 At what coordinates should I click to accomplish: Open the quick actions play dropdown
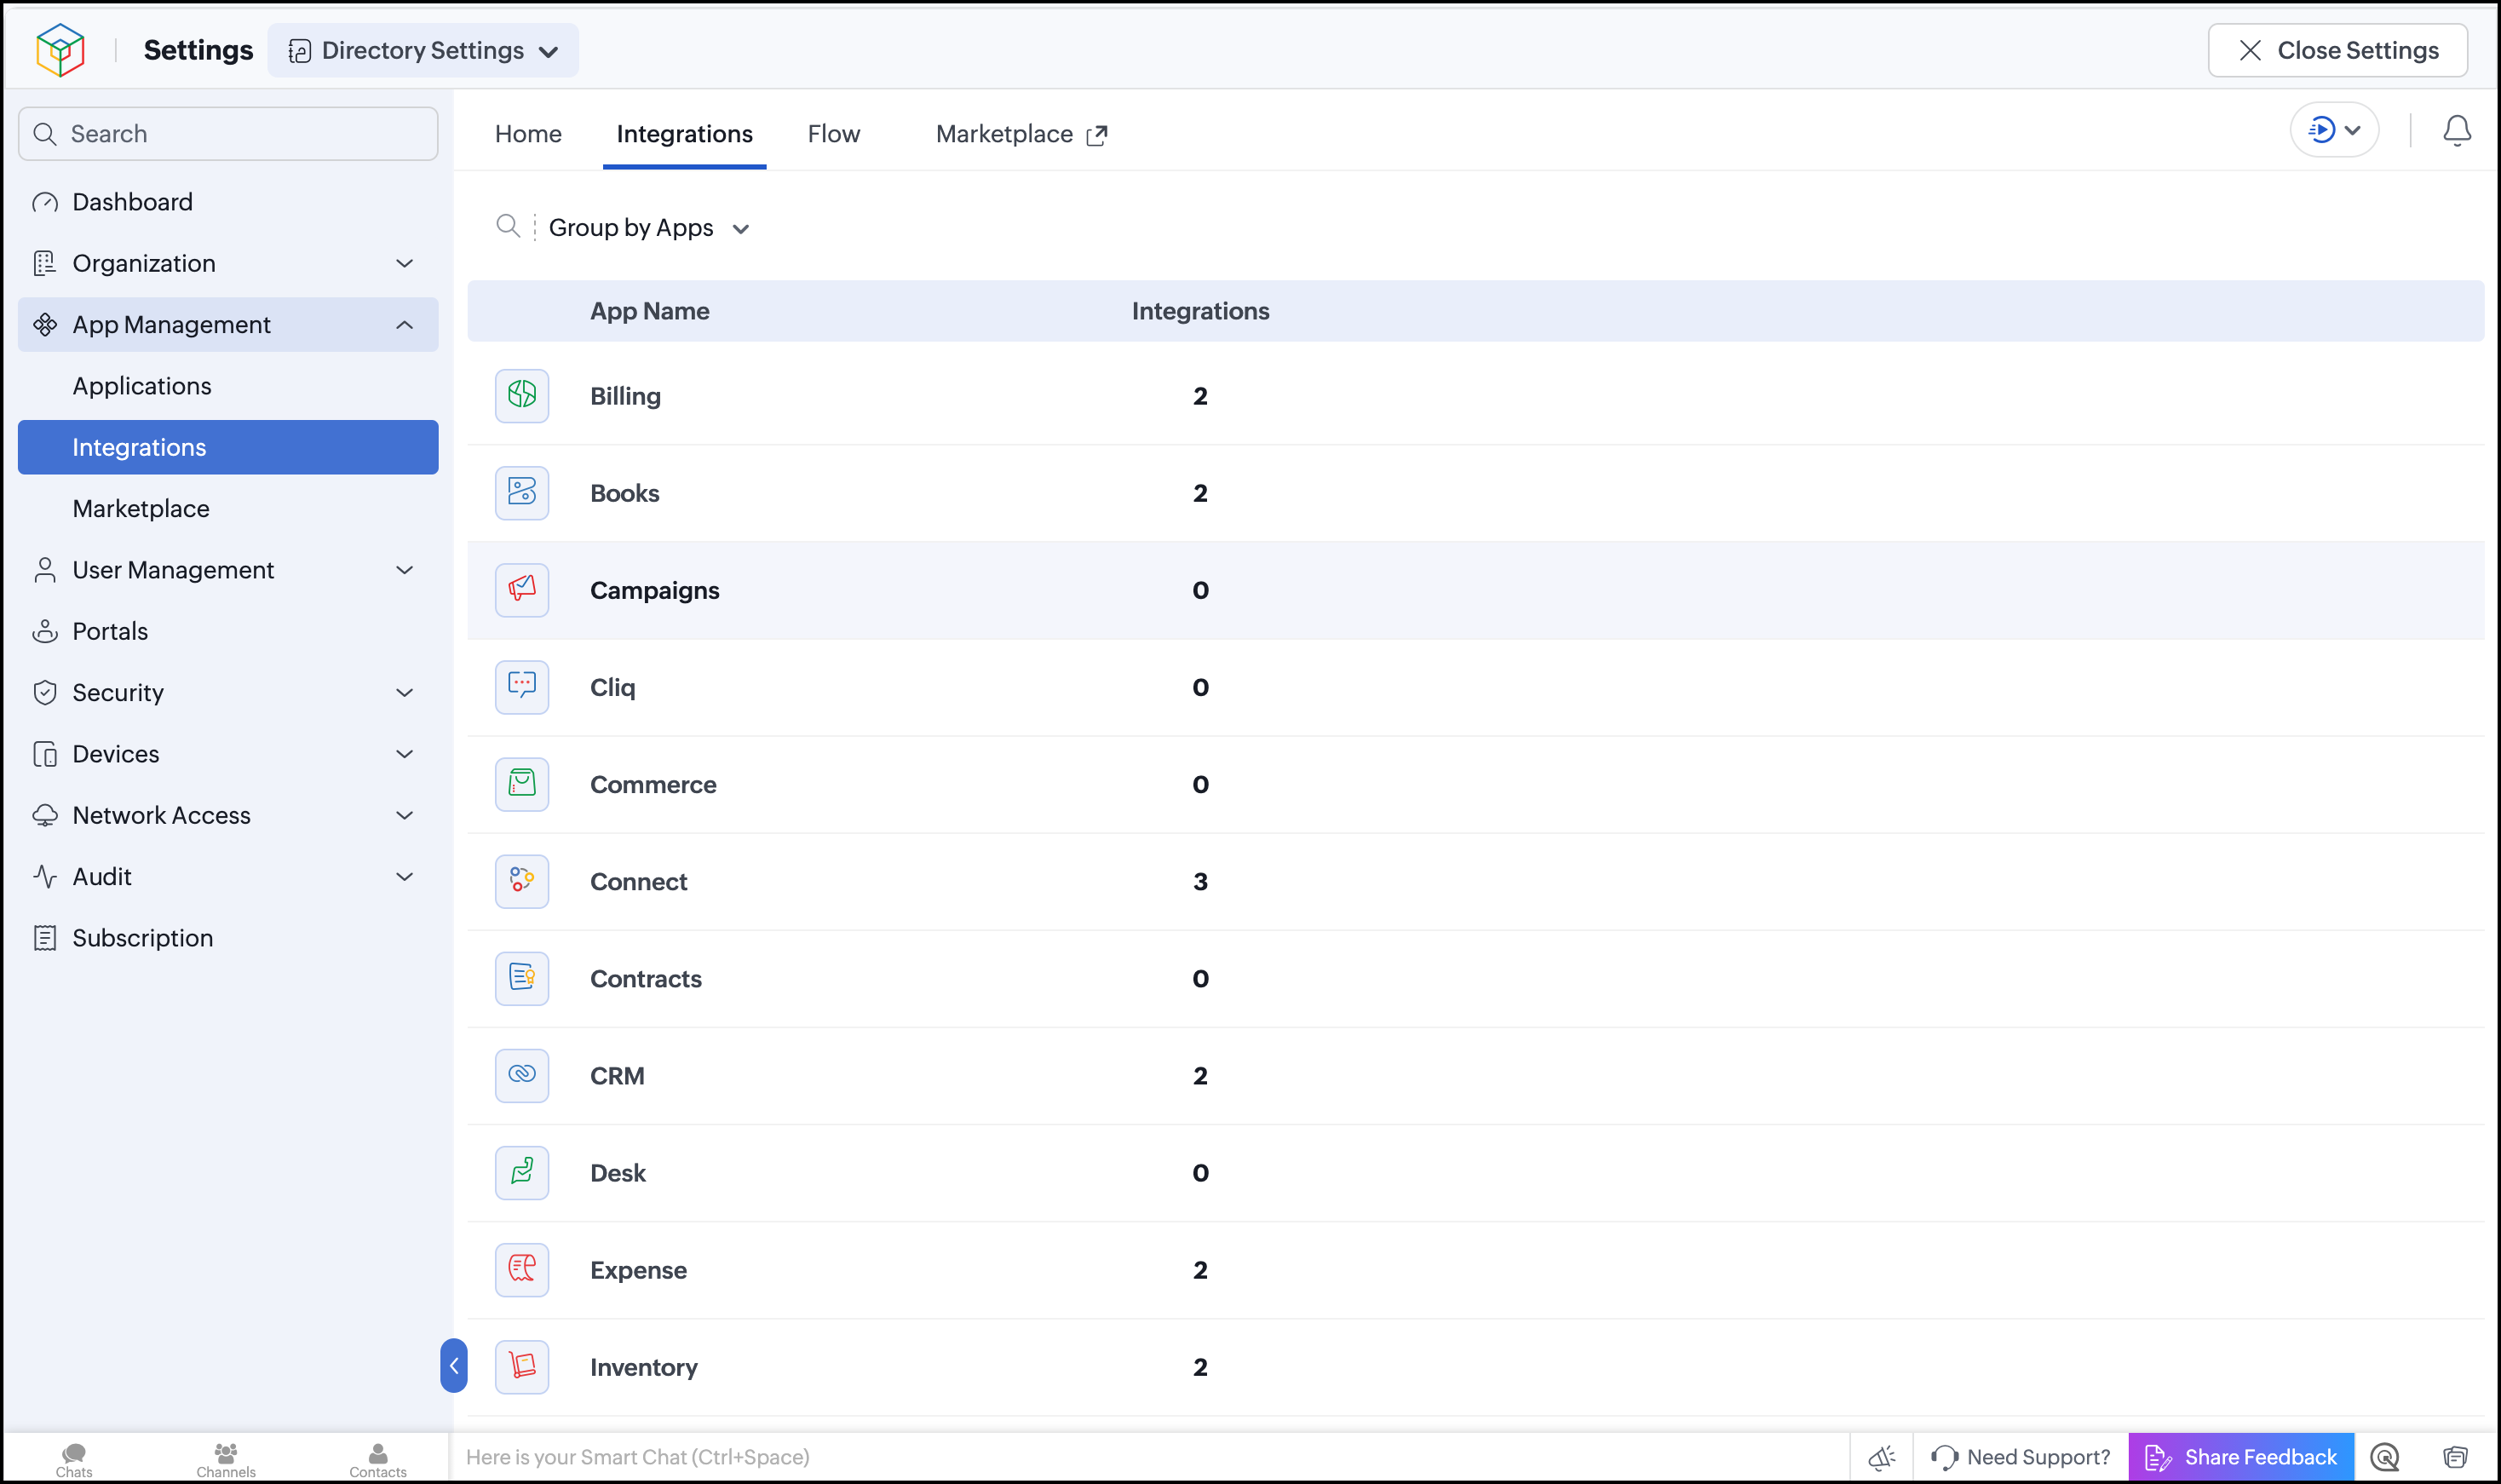coord(2333,130)
